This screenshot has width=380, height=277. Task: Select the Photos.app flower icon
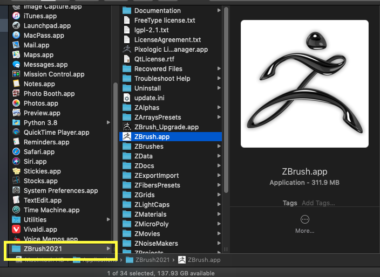click(x=16, y=103)
